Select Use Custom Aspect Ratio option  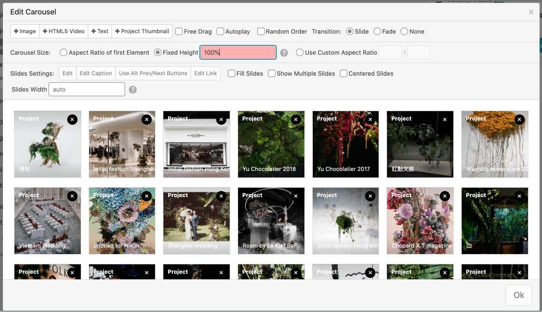pos(300,53)
